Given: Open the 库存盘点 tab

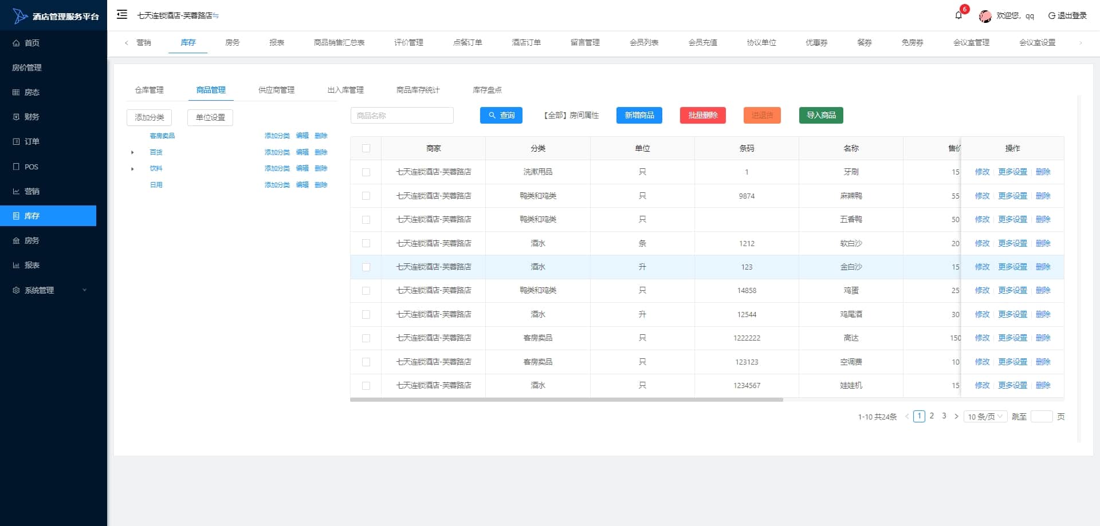Looking at the screenshot, I should tap(487, 90).
